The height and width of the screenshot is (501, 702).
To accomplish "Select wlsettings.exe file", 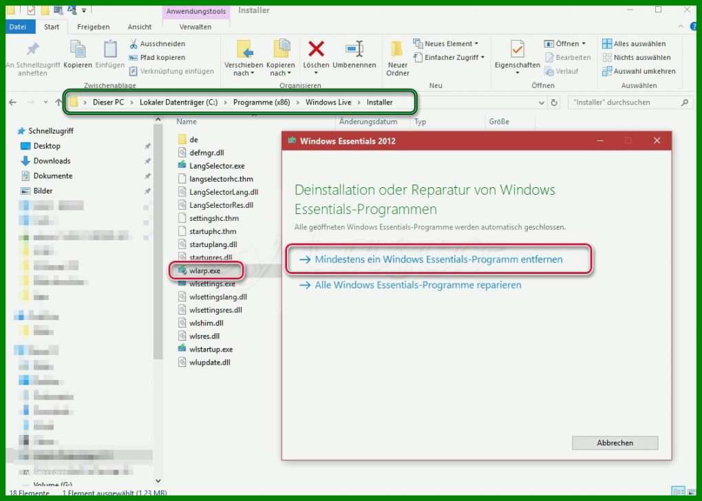I will point(206,284).
